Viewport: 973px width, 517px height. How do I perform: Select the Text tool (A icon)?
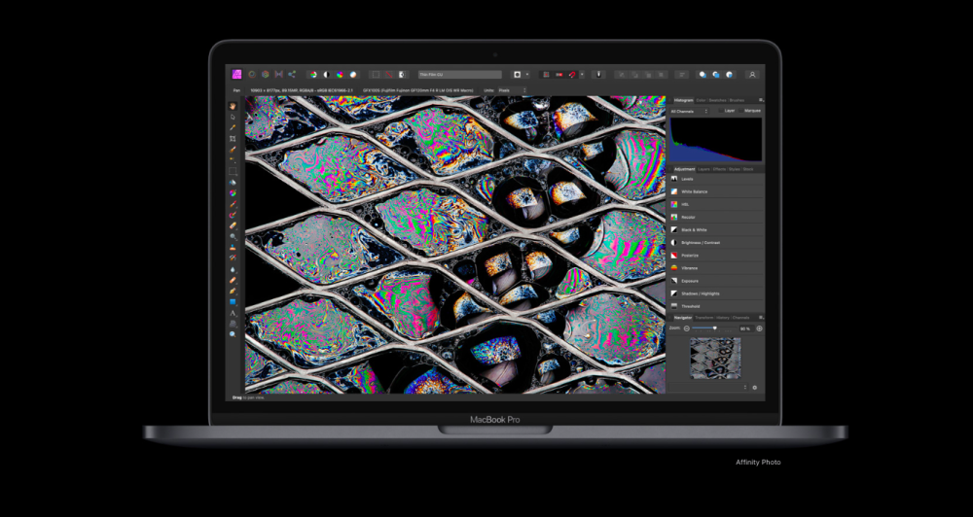[233, 313]
